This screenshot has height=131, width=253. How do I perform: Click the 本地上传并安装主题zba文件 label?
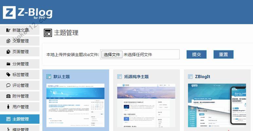click(73, 55)
